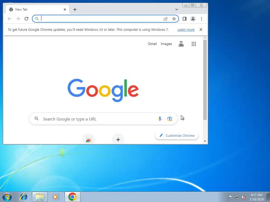Viewport: 270px width, 202px height.
Task: Open Action Center flag in tray
Action: [x=230, y=197]
